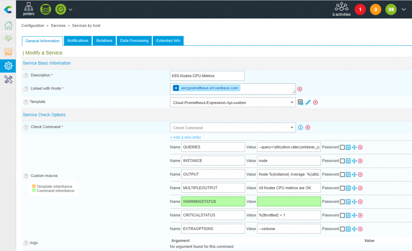This screenshot has height=251, width=412.
Task: Open the pollers icon in top bar
Action: click(x=29, y=9)
